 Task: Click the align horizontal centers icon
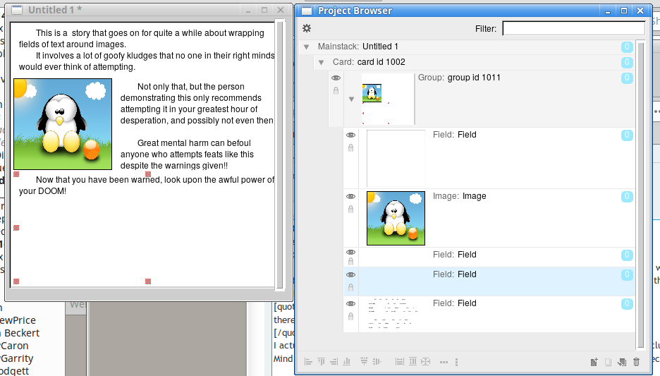(x=364, y=361)
